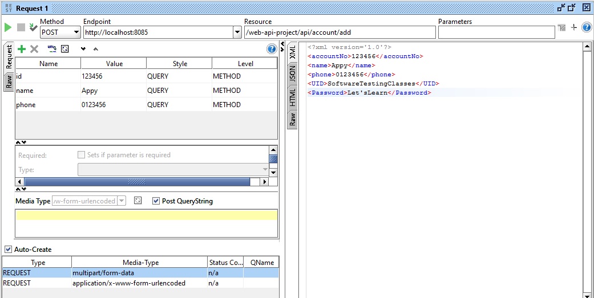594x298 pixels.
Task: Switch to the left Raw request tab
Action: pyautogui.click(x=9, y=81)
